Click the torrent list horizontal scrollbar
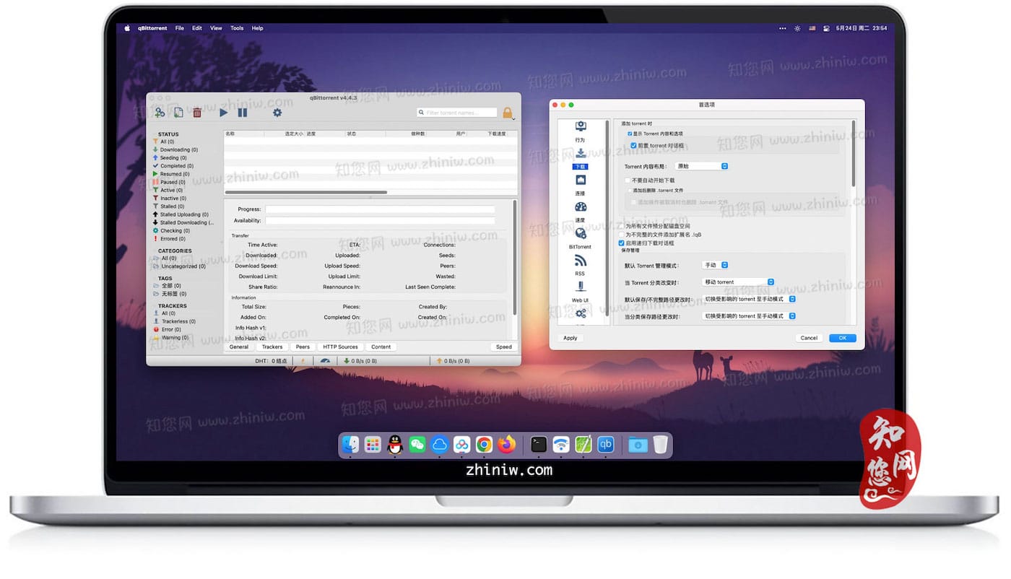This screenshot has height=579, width=1011. [306, 192]
